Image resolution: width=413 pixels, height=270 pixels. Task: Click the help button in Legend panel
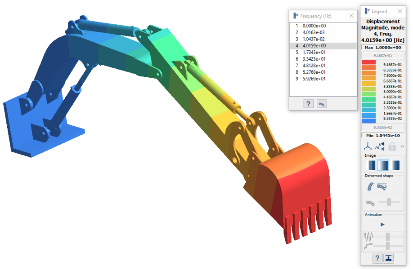pyautogui.click(x=377, y=258)
